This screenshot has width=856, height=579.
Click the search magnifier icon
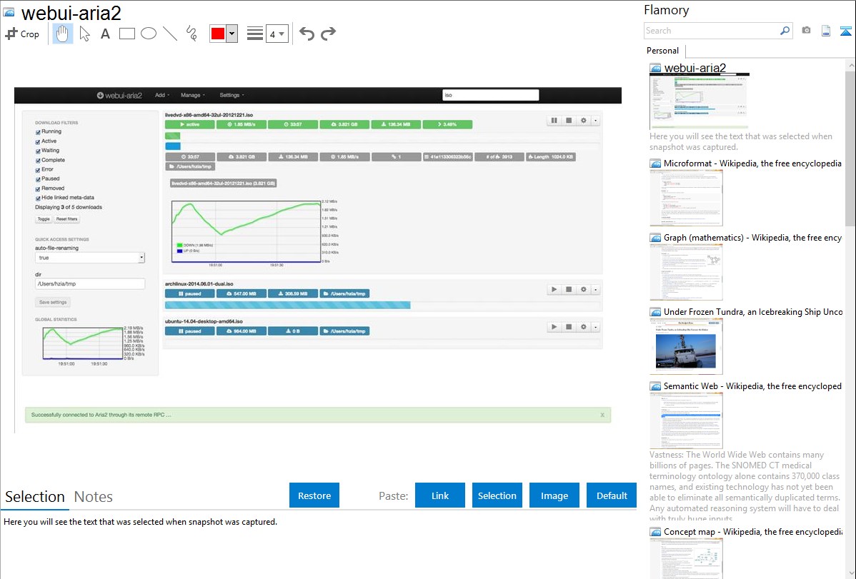(x=785, y=31)
